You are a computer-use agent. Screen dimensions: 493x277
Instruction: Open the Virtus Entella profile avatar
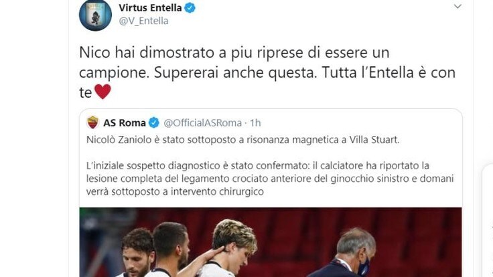click(x=95, y=15)
